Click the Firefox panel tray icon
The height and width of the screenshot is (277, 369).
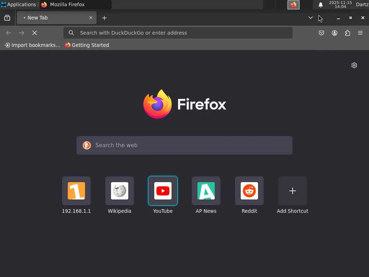tap(293, 5)
